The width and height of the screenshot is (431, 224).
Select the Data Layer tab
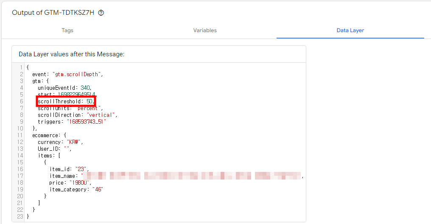point(350,30)
